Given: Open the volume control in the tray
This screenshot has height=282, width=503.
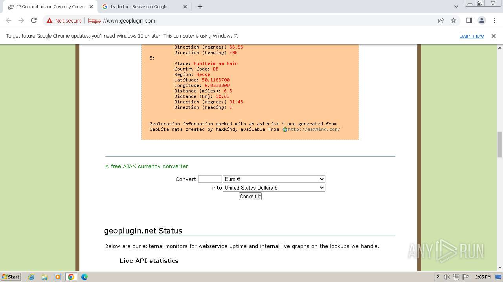Looking at the screenshot, I should [447, 277].
